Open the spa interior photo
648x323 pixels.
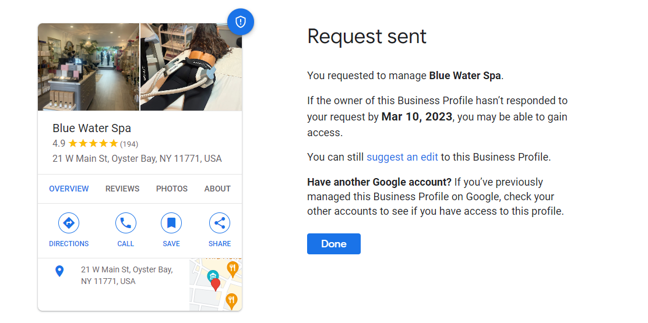pos(89,67)
